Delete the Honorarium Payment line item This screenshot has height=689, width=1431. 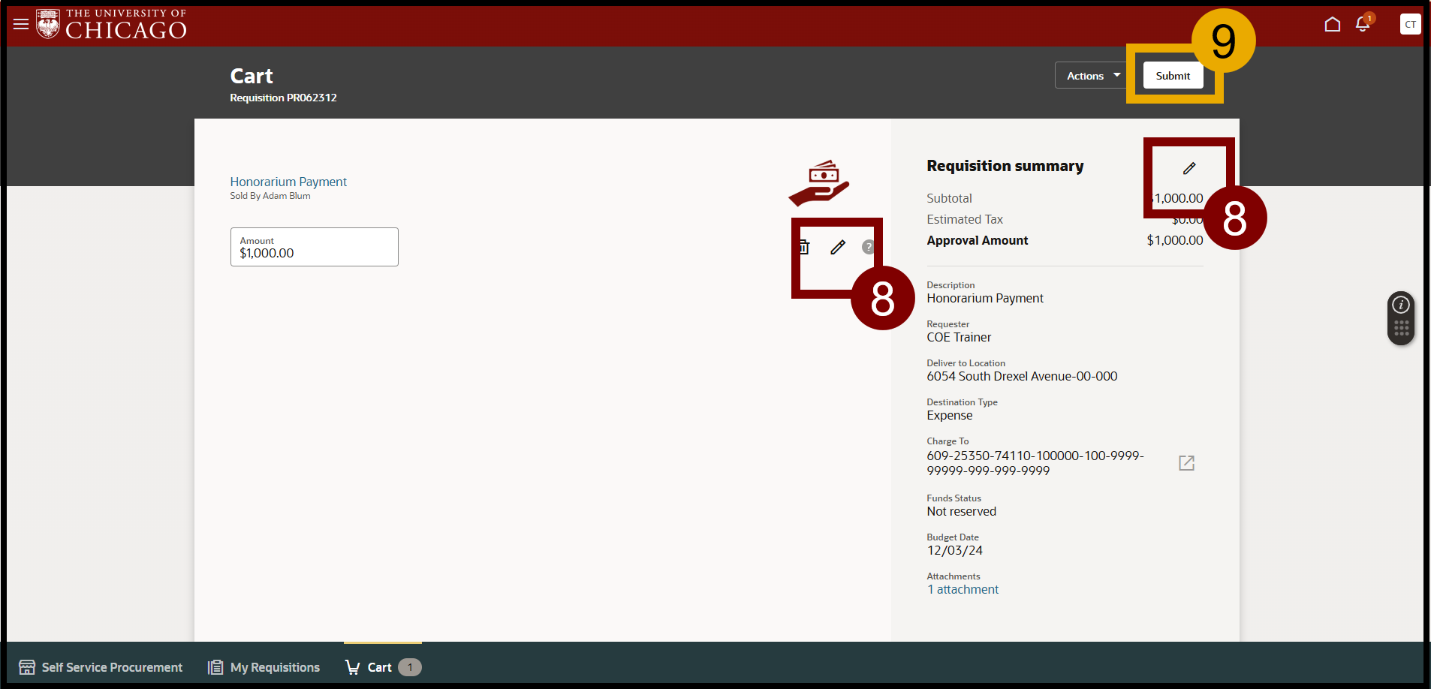pyautogui.click(x=804, y=247)
